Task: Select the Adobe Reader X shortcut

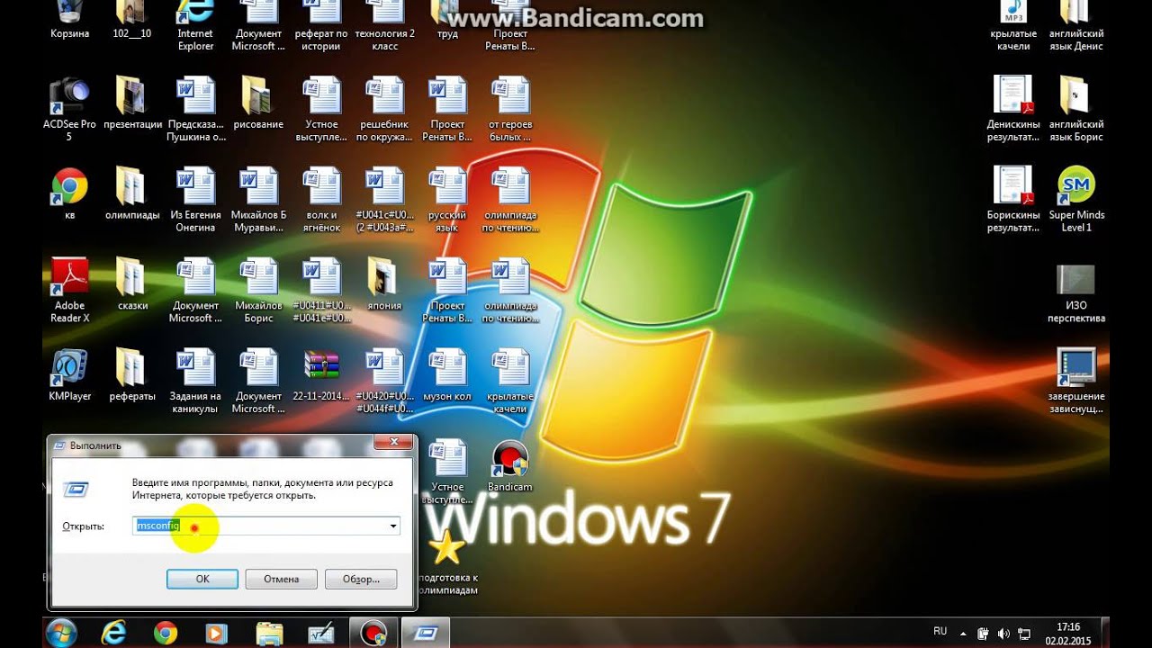Action: coord(70,290)
